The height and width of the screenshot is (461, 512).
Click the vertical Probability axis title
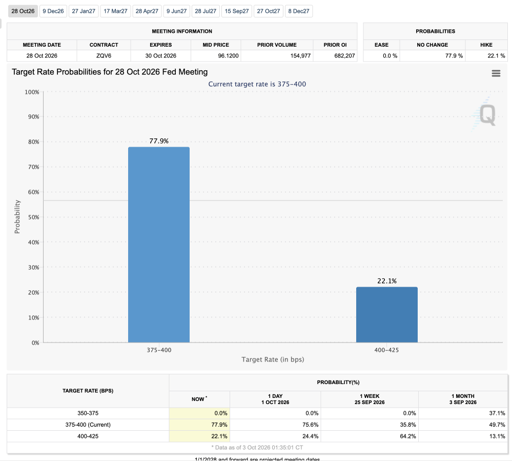coord(17,217)
